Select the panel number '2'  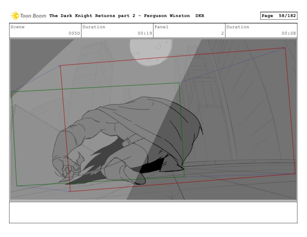pyautogui.click(x=222, y=33)
